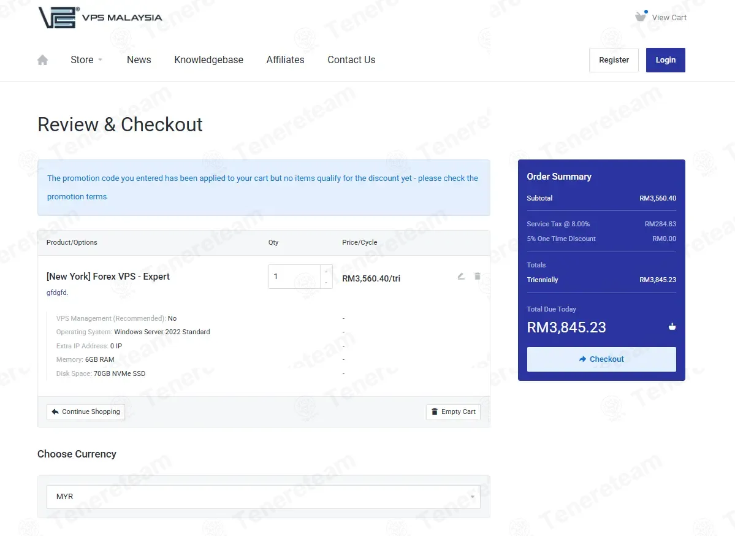Click the 70GB NVMe SSD value
This screenshot has height=536, width=735.
tap(120, 373)
